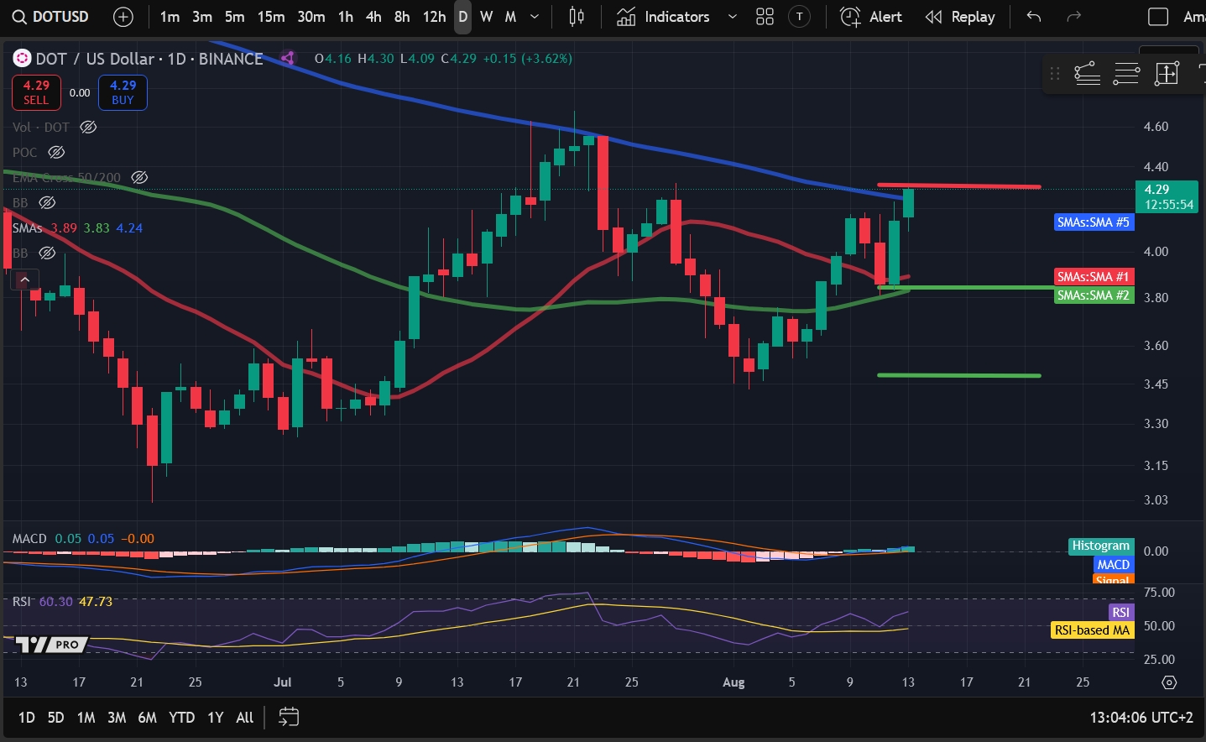The width and height of the screenshot is (1206, 742).
Task: Toggle visibility of POC indicator
Action: 56,152
